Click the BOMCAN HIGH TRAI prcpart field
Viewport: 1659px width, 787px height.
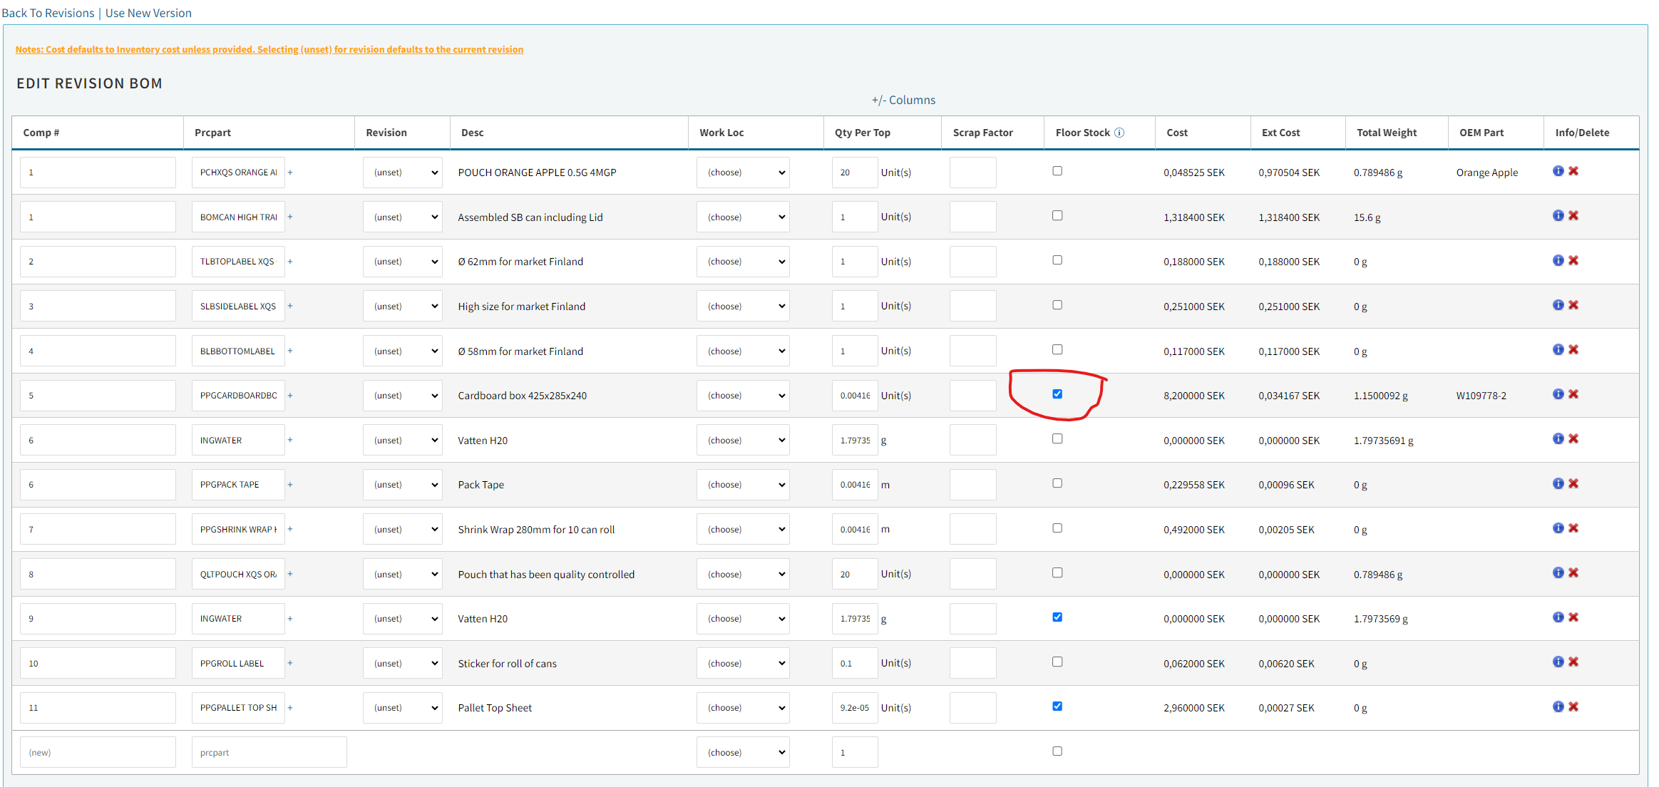[238, 217]
